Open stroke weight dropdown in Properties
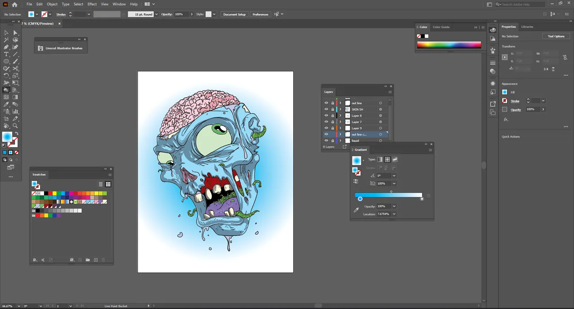The width and height of the screenshot is (574, 309). click(x=543, y=101)
